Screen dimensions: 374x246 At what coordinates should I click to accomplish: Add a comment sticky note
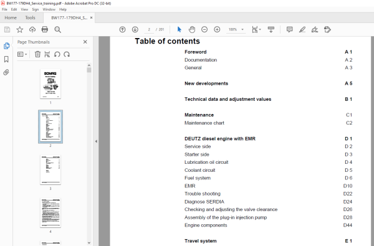(290, 29)
